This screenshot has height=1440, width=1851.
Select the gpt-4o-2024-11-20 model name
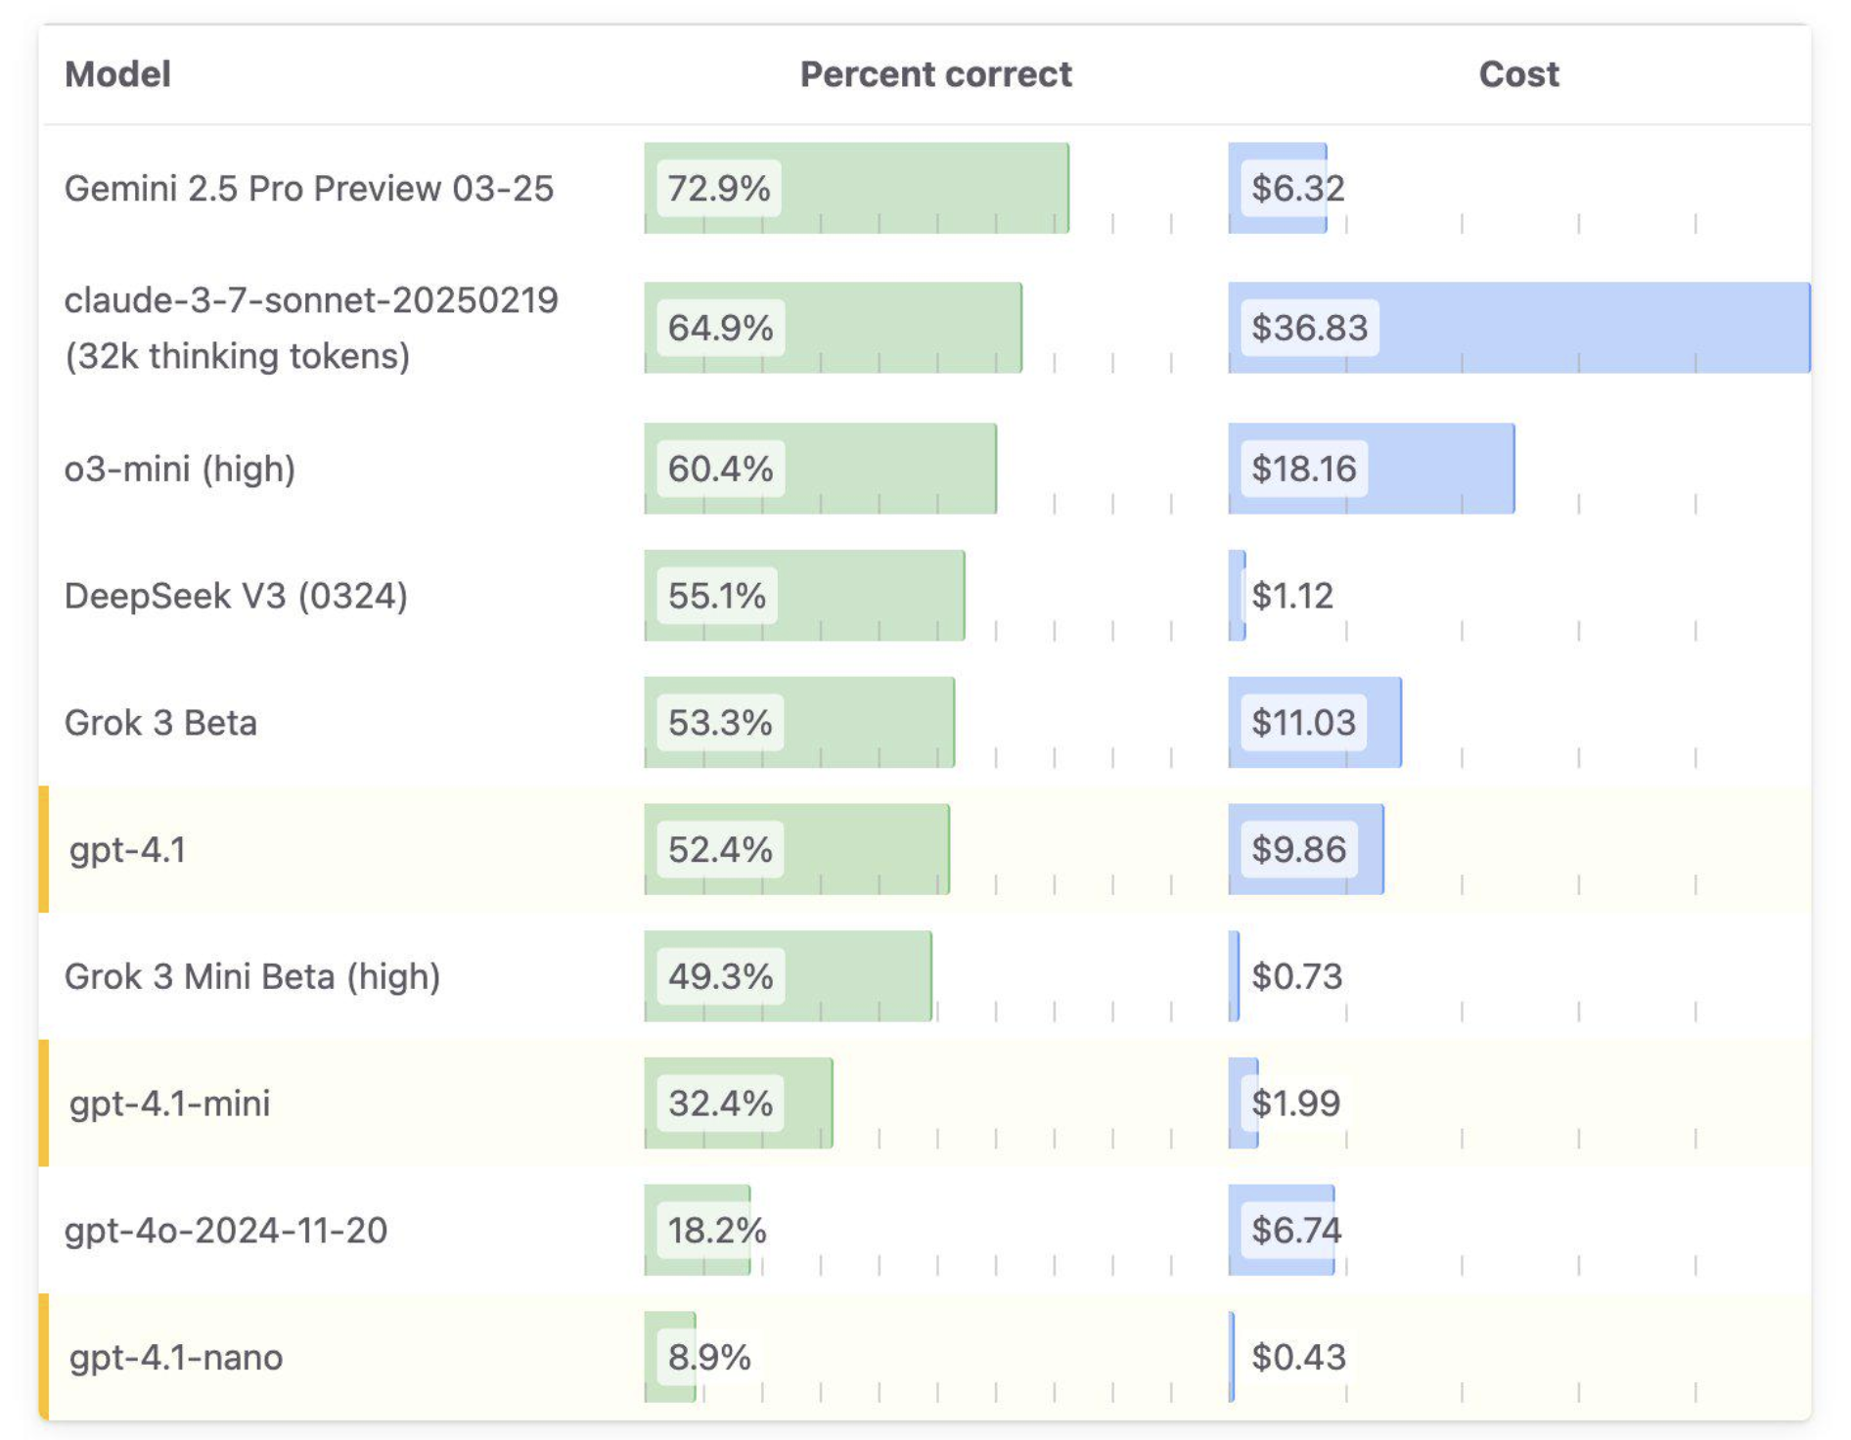[x=226, y=1230]
